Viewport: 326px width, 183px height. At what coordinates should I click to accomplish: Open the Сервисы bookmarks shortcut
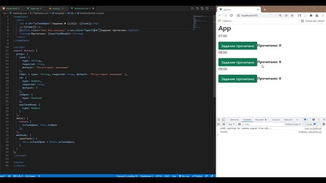tap(225, 21)
